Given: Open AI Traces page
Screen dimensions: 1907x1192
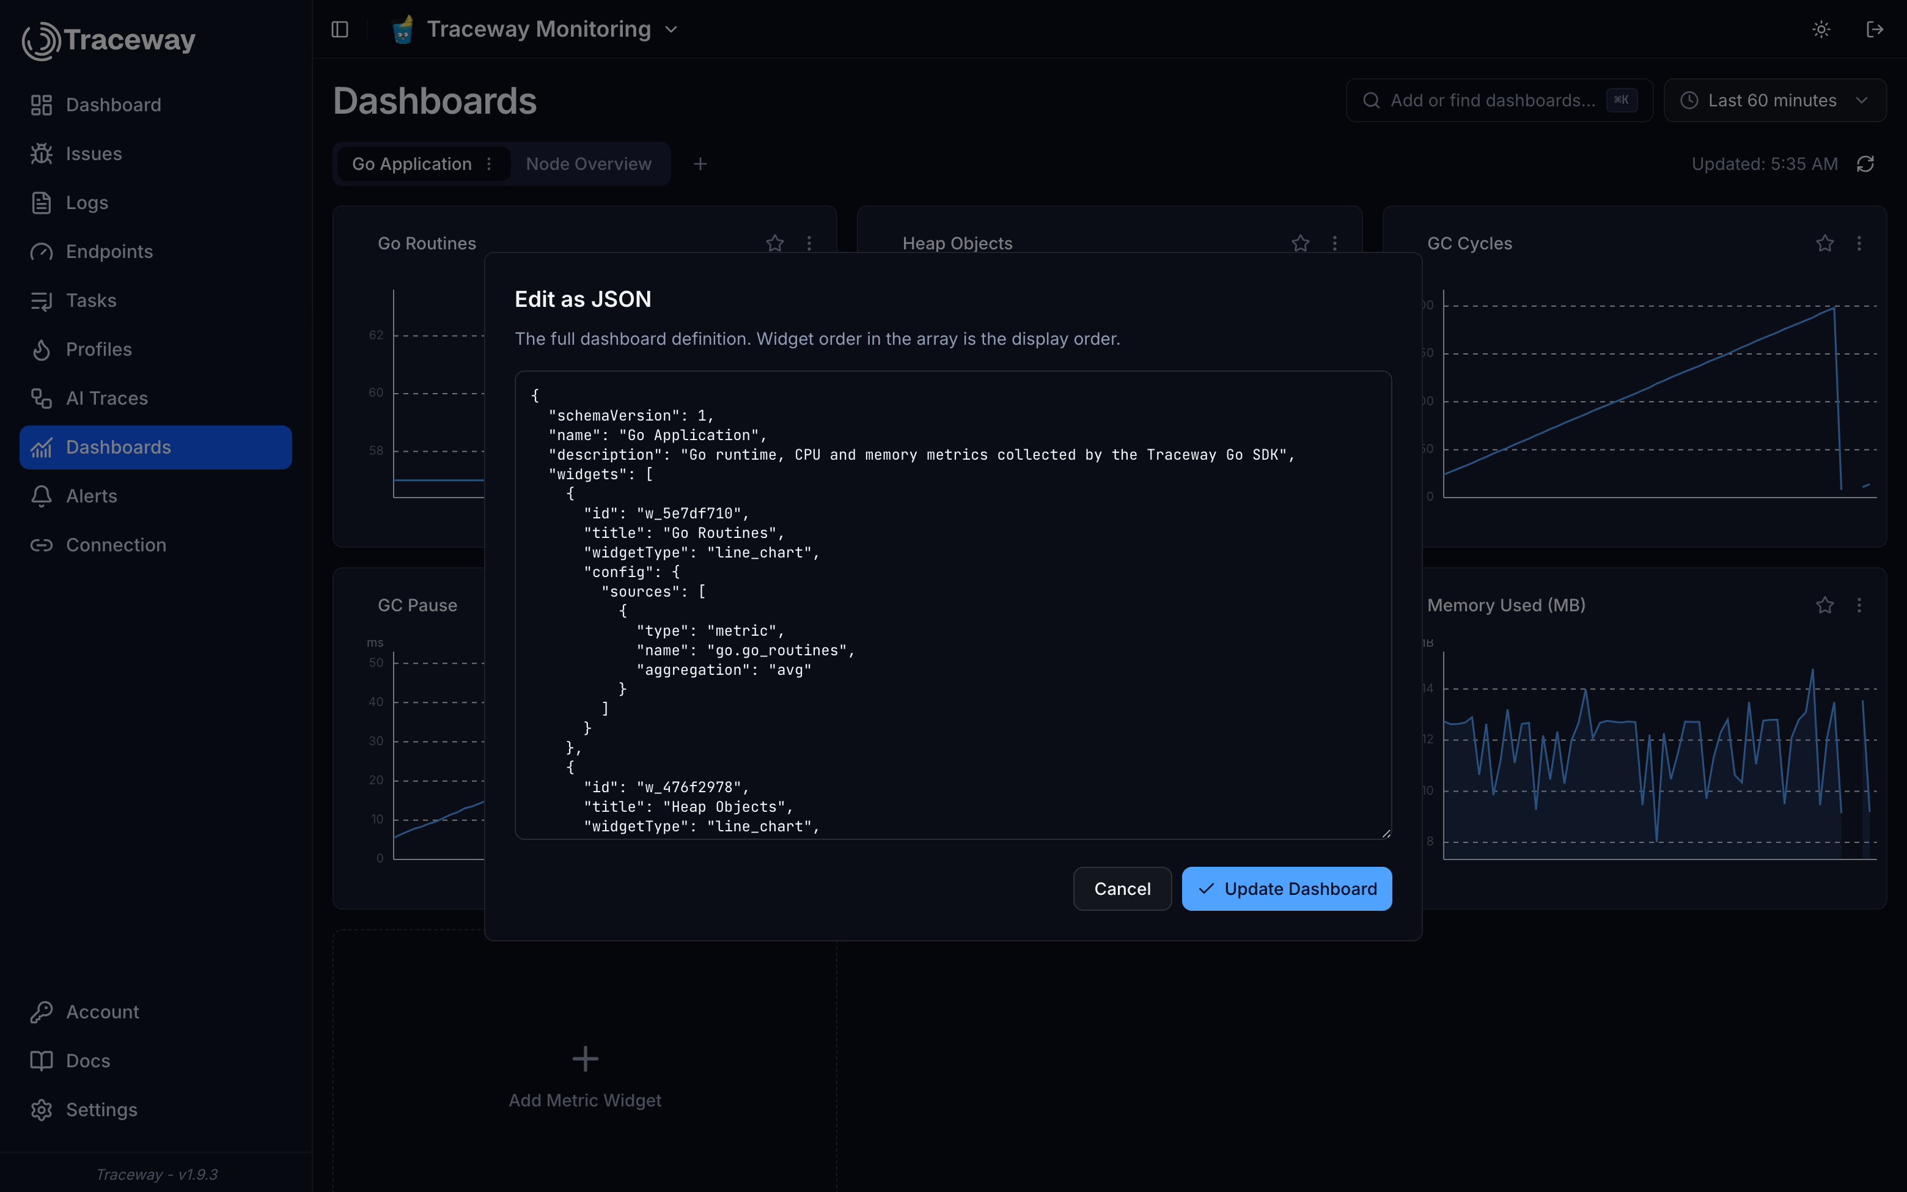Looking at the screenshot, I should pyautogui.click(x=155, y=398).
